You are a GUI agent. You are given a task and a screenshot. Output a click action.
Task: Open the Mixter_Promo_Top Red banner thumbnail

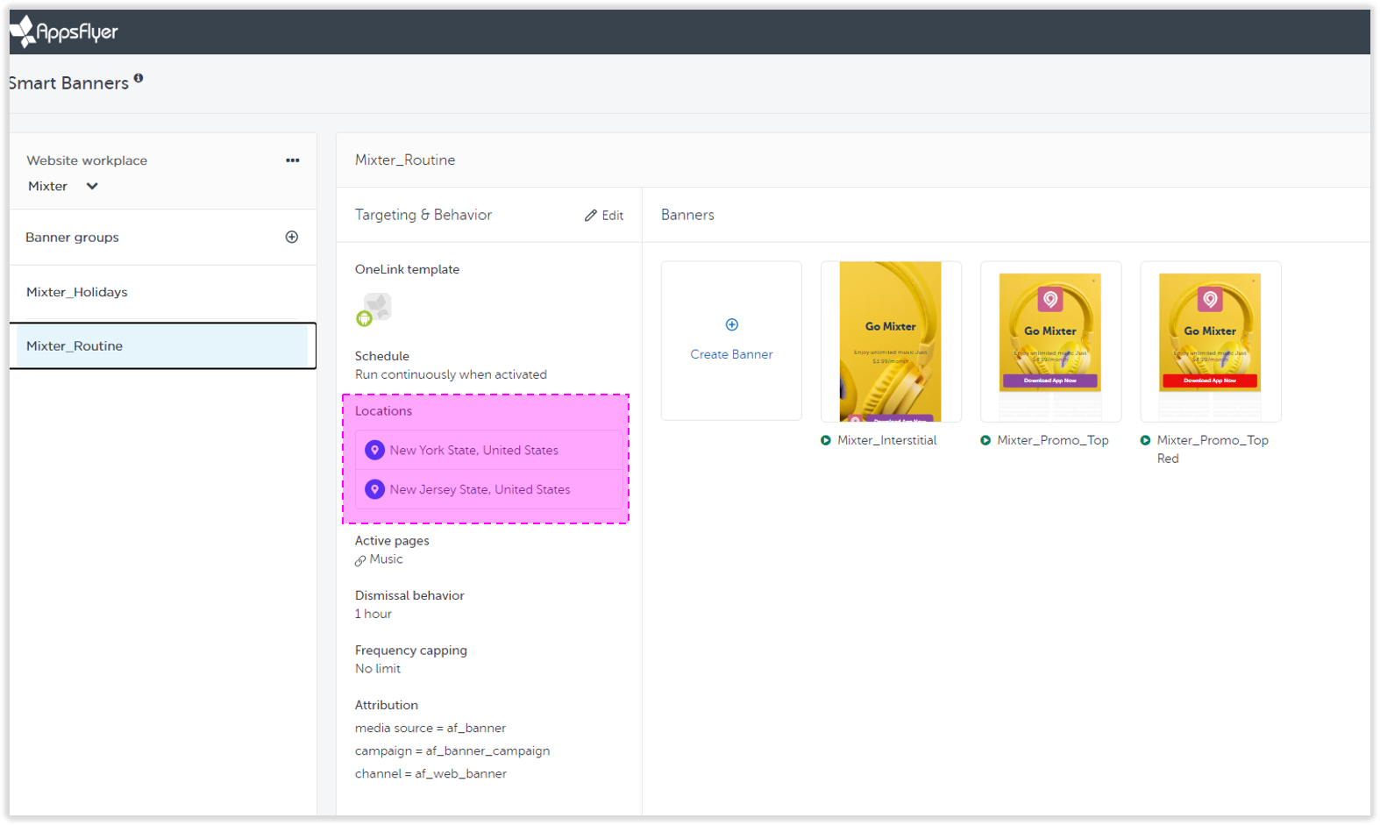[x=1210, y=341]
